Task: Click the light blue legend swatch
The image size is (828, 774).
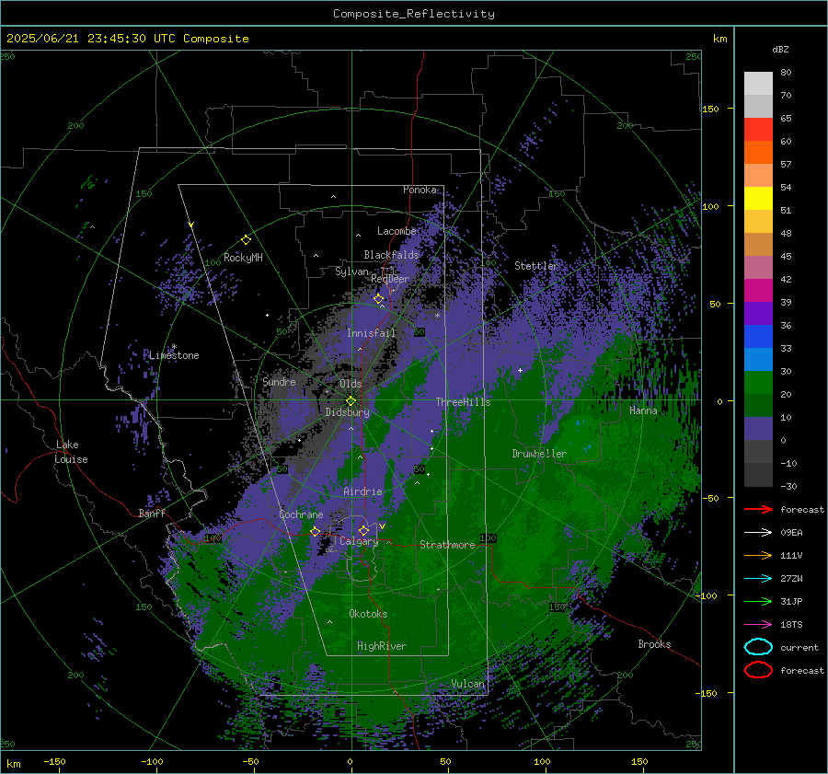Action: pos(758,360)
